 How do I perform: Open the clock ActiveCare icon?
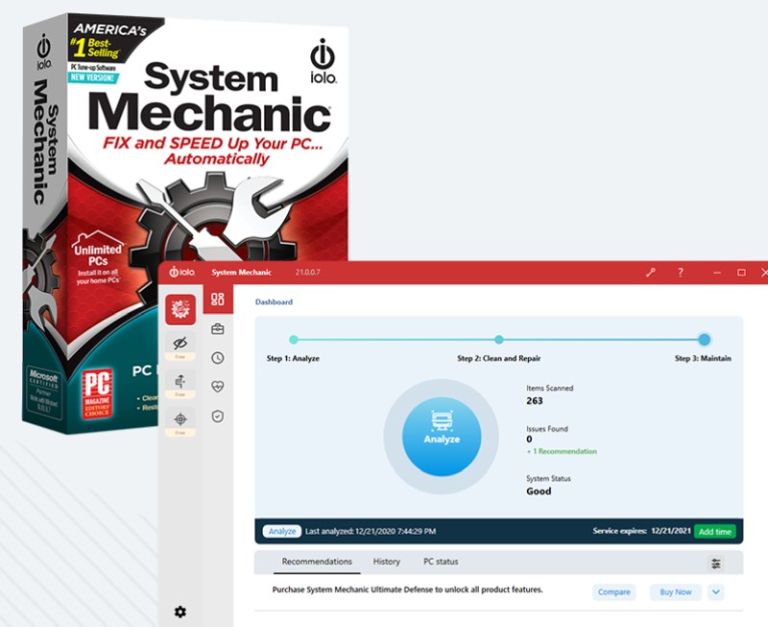click(x=218, y=357)
